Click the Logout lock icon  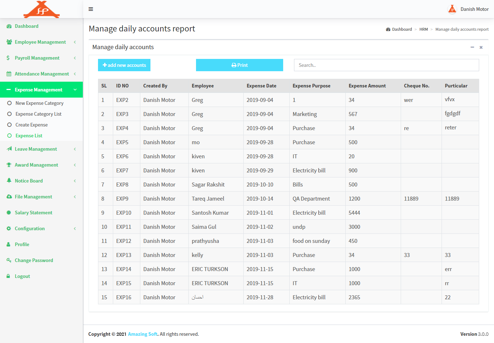pyautogui.click(x=8, y=276)
